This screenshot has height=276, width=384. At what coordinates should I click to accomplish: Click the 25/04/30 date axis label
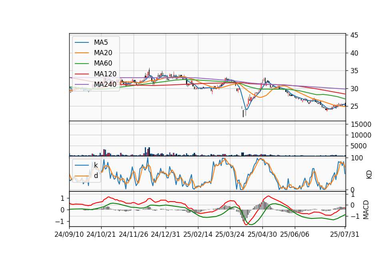point(262,234)
